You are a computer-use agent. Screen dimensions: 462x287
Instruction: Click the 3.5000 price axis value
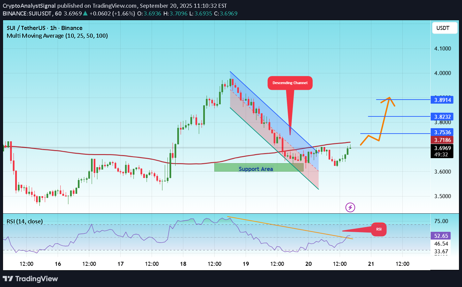(x=442, y=196)
